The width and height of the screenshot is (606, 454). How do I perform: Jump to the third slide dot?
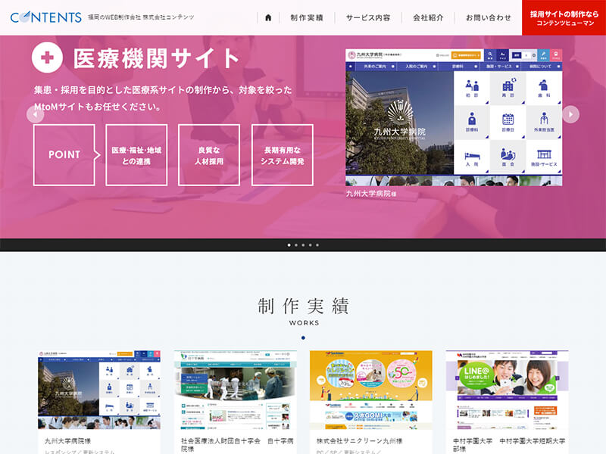(303, 245)
